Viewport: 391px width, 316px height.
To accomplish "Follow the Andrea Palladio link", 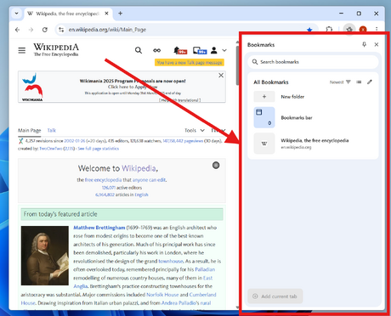I will coord(178,303).
